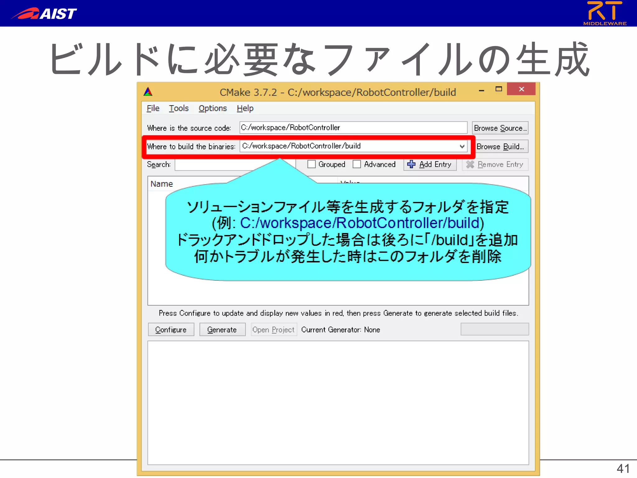Viewport: 637px width, 478px height.
Task: Click the Add Entry button
Action: click(430, 164)
